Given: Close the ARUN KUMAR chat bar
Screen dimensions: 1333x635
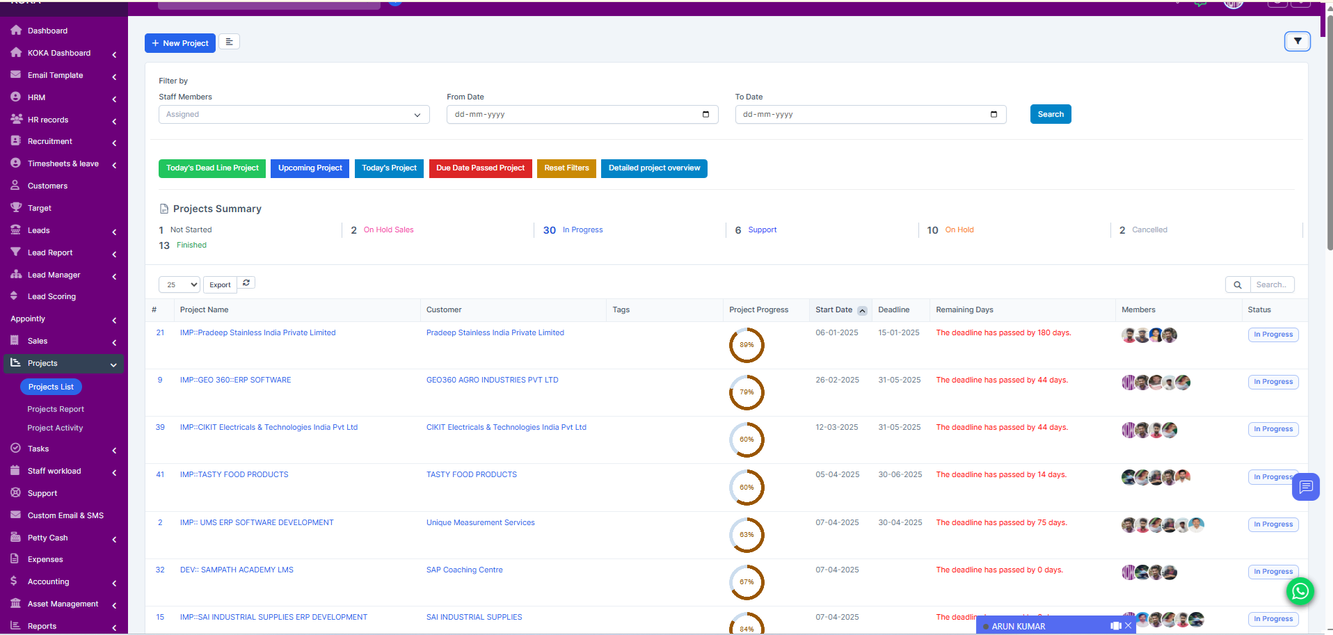Looking at the screenshot, I should [x=1128, y=626].
